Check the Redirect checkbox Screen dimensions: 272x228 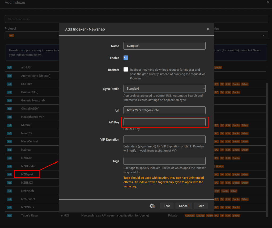[126, 70]
